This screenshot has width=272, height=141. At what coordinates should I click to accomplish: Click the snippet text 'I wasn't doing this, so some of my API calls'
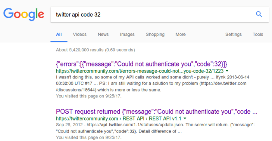click(x=153, y=84)
